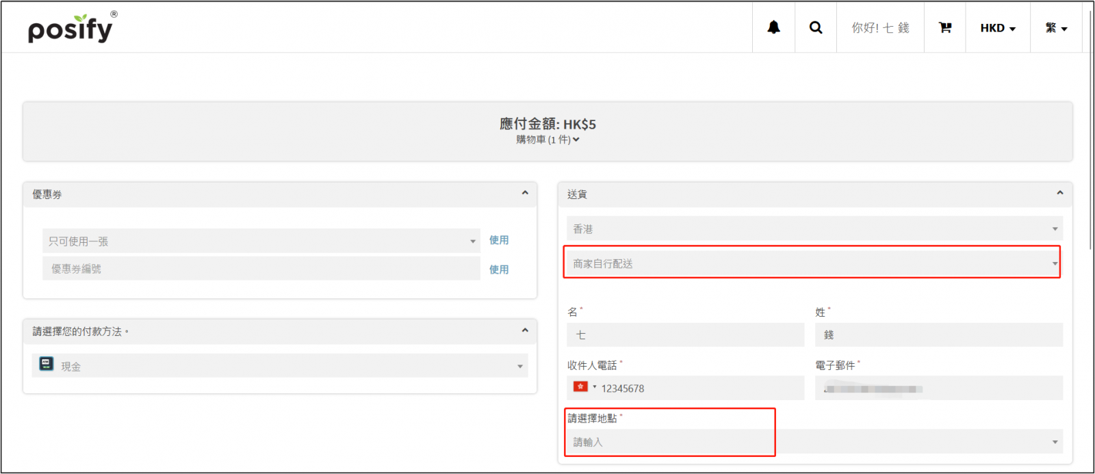1095x474 pixels.
Task: Open the 你好! 七 錢 account menu
Action: tap(880, 28)
